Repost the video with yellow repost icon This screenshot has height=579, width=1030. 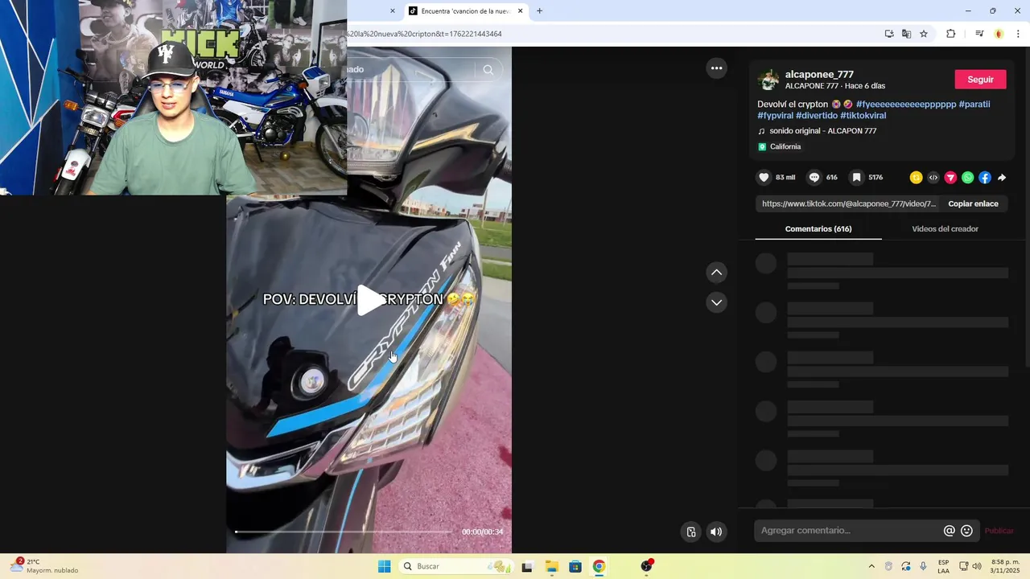[916, 178]
